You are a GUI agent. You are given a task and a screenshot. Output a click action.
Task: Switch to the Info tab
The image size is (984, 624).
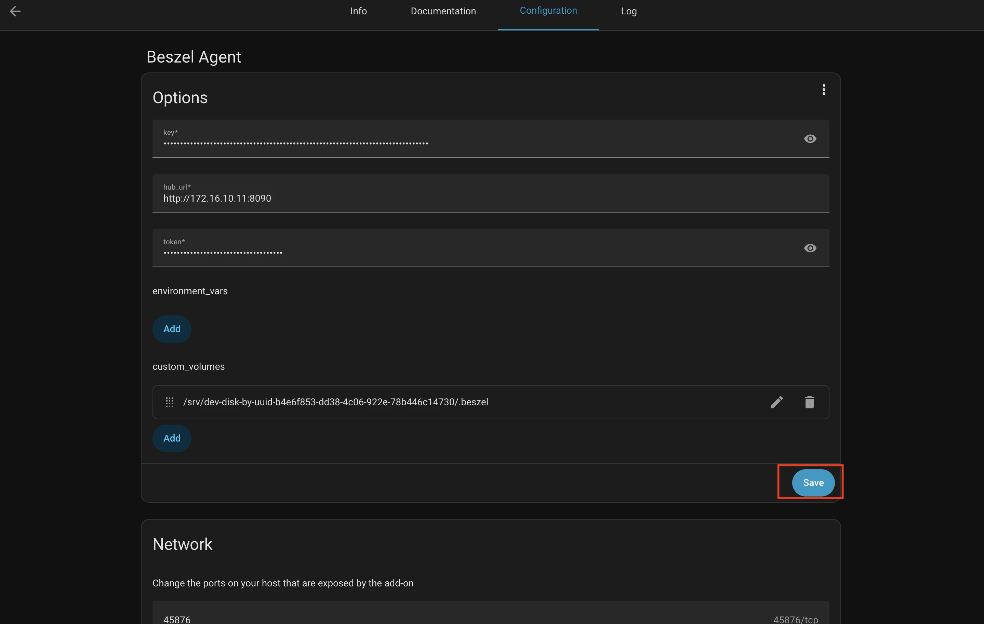click(358, 11)
